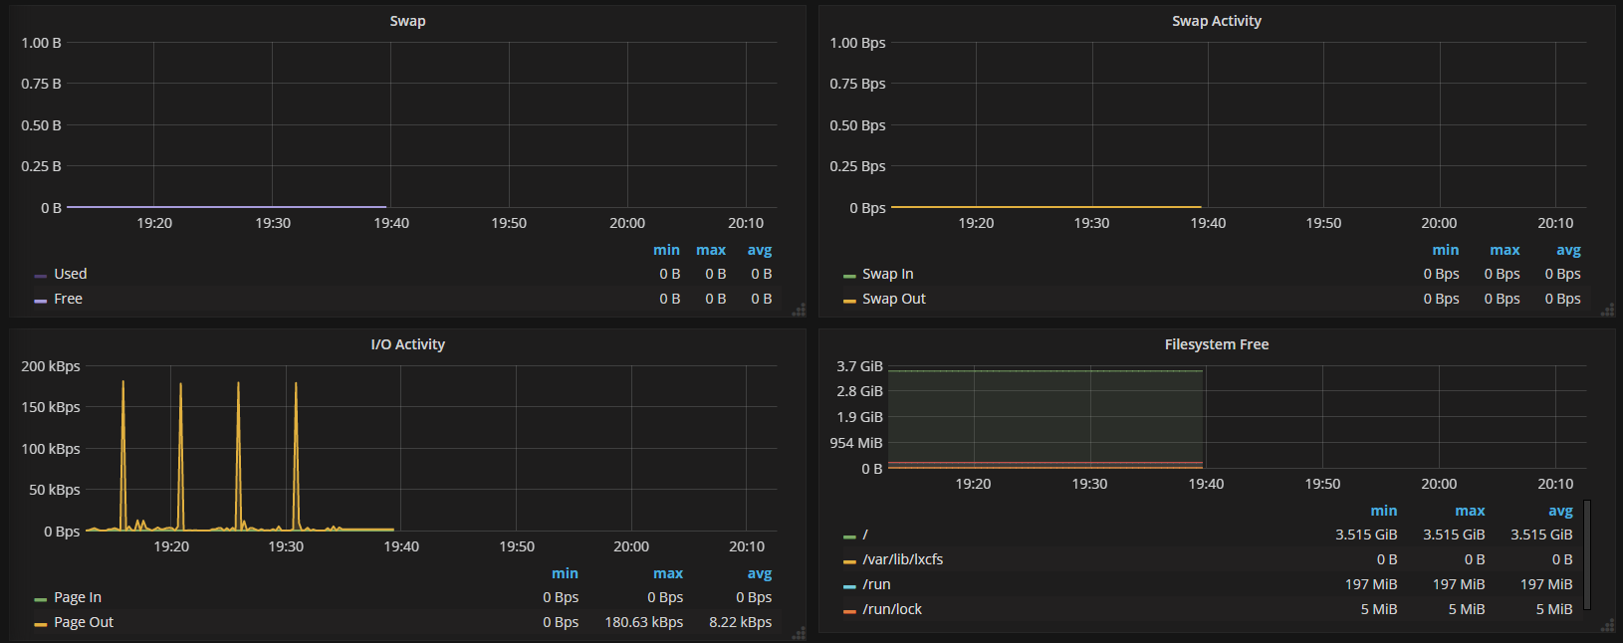1623x643 pixels.
Task: Open the Swap Activity panel title menu
Action: click(1216, 21)
